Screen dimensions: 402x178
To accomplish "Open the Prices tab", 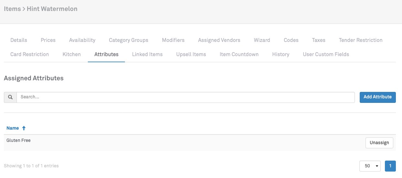I will click(48, 40).
